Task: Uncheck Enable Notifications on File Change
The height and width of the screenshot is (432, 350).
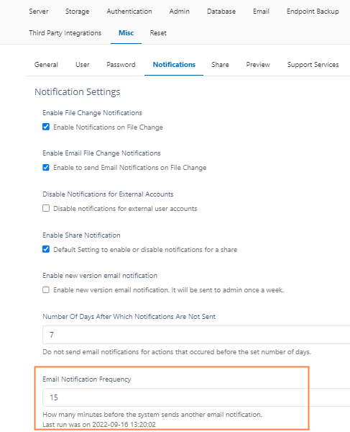Action: 46,127
